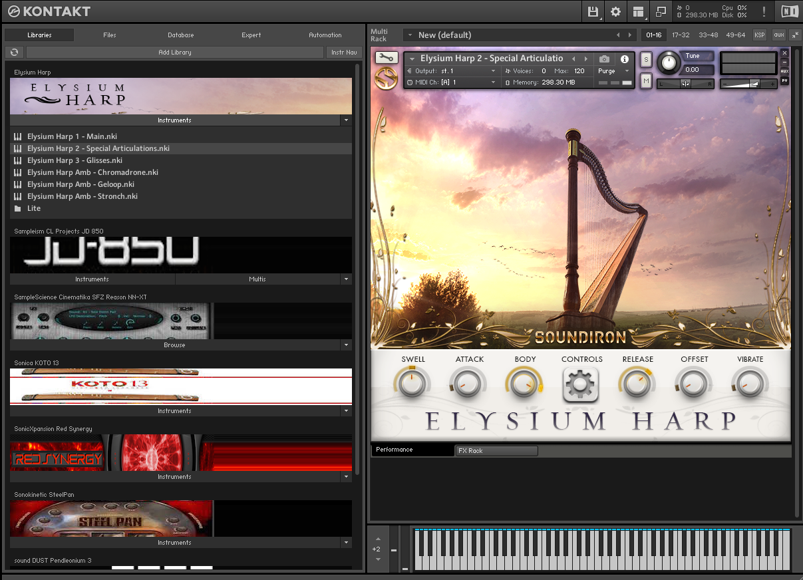The image size is (803, 580).
Task: Select rack page 17-32
Action: pyautogui.click(x=681, y=35)
